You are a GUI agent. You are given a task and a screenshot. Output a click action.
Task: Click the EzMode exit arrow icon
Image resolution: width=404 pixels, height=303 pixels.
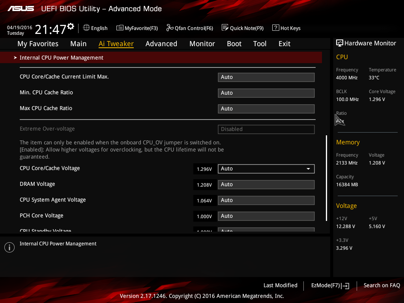345,286
